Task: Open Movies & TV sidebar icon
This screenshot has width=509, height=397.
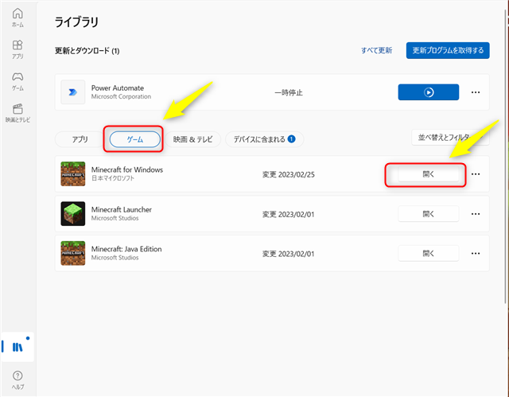Action: [17, 112]
